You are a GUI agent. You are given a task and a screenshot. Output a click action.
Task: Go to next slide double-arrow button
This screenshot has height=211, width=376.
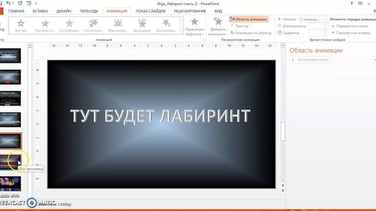pyautogui.click(x=283, y=190)
